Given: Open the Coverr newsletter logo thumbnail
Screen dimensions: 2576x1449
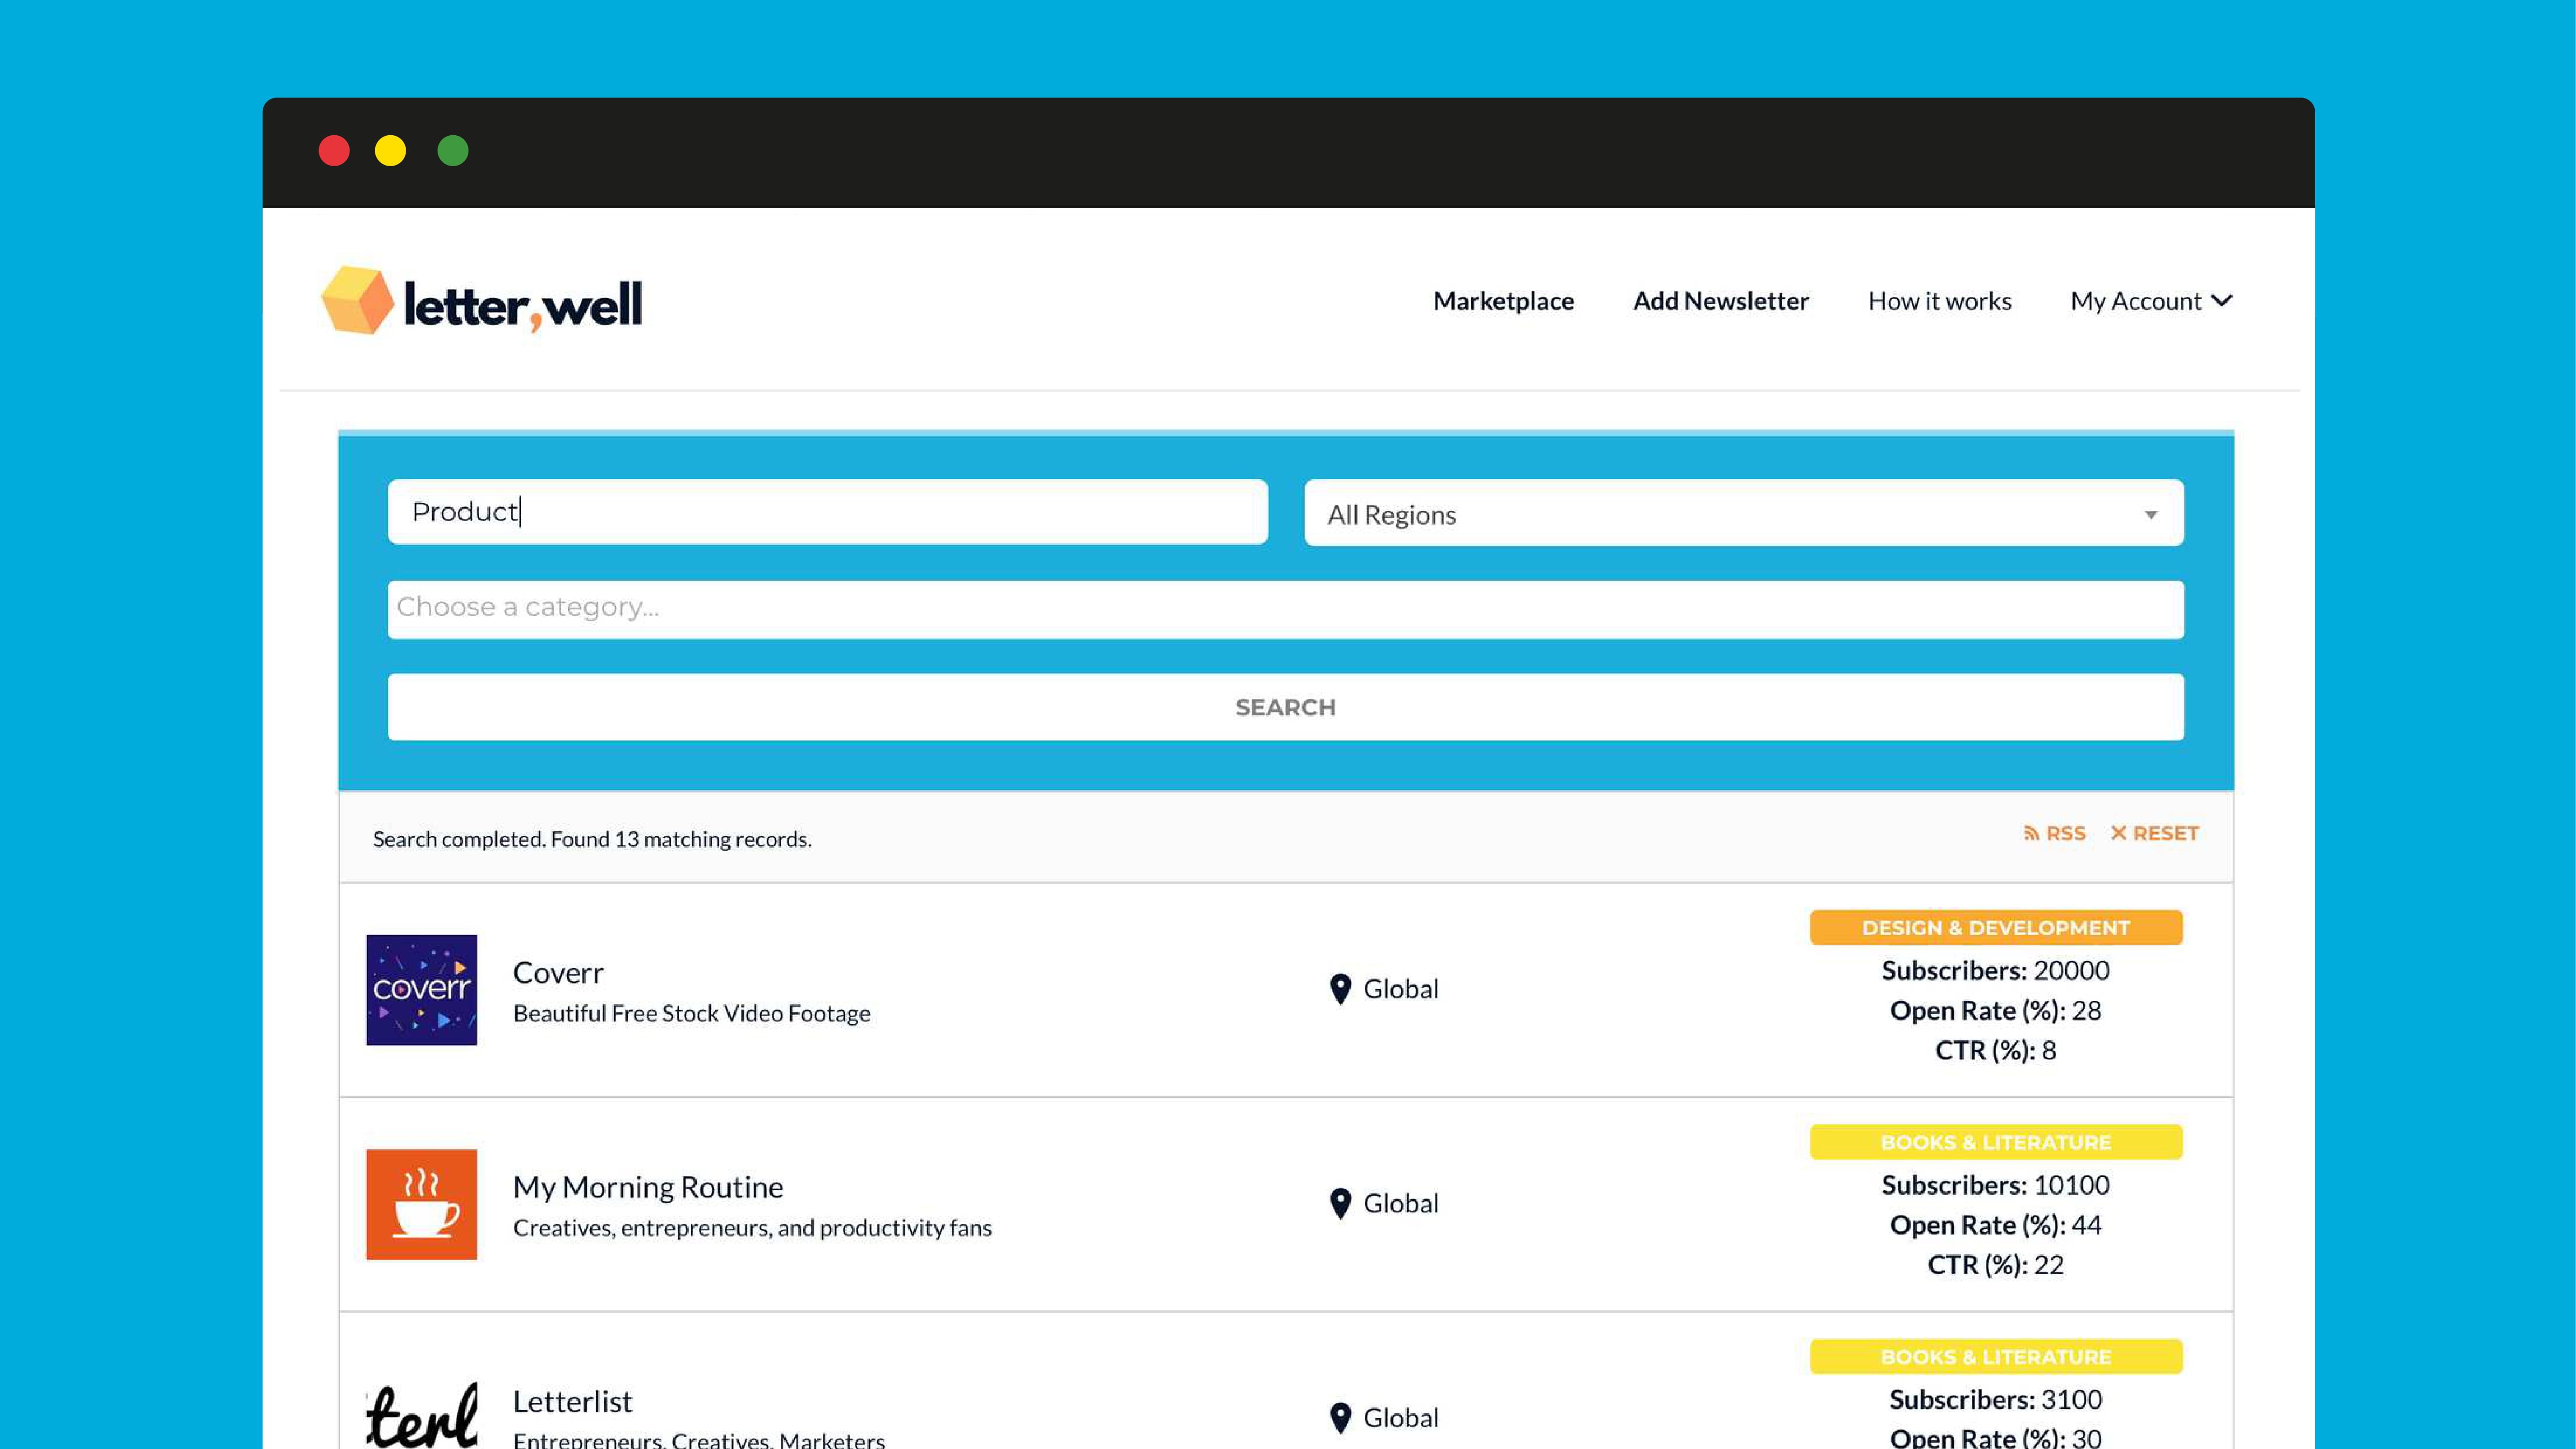Looking at the screenshot, I should [421, 989].
